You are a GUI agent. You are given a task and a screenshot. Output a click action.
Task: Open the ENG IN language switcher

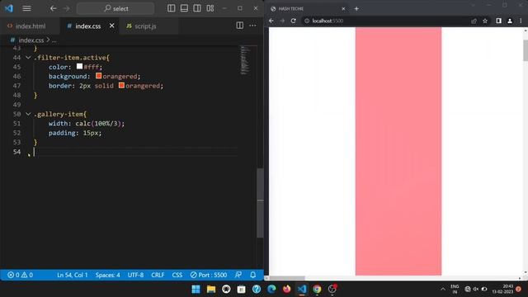(455, 289)
